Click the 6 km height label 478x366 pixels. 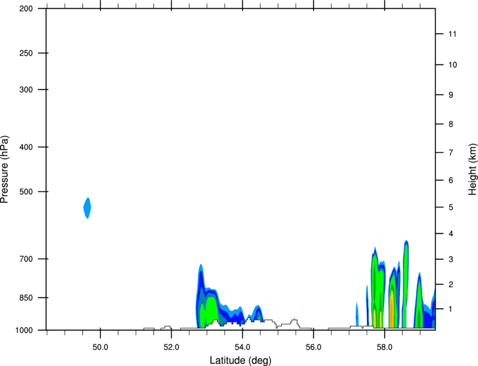[x=451, y=180]
